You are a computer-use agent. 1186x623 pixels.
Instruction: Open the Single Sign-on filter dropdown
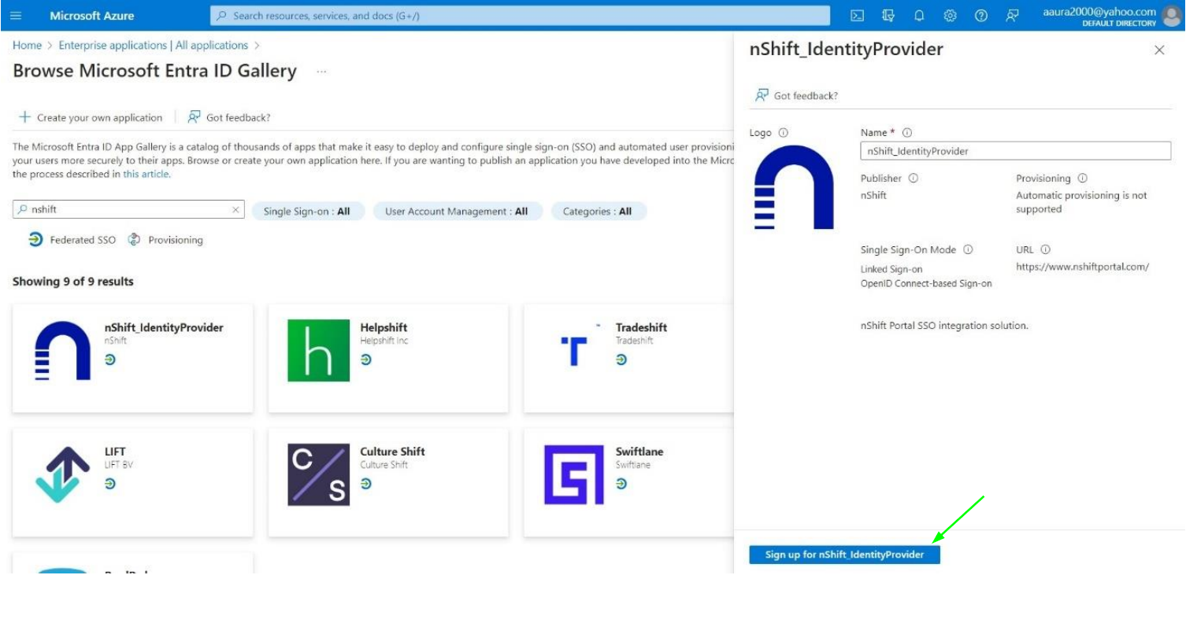point(307,211)
